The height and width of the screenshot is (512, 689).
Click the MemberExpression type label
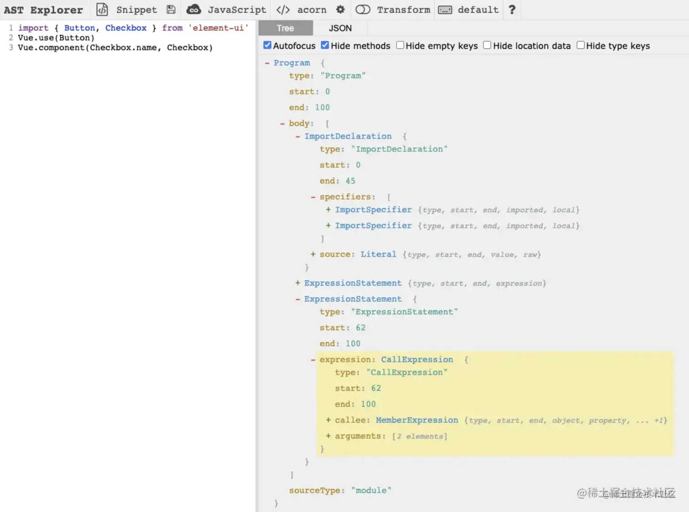pos(417,420)
